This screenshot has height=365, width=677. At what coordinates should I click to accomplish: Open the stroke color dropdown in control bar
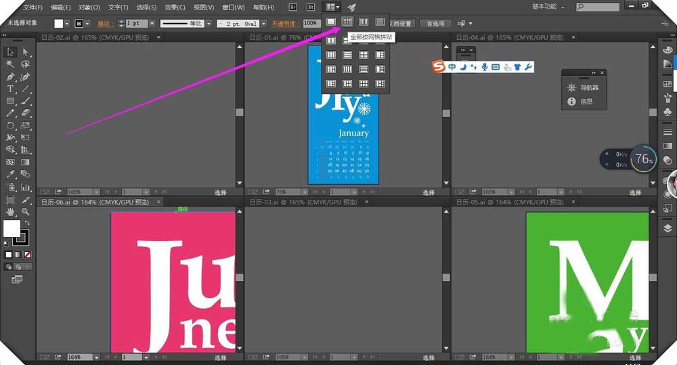coord(87,24)
